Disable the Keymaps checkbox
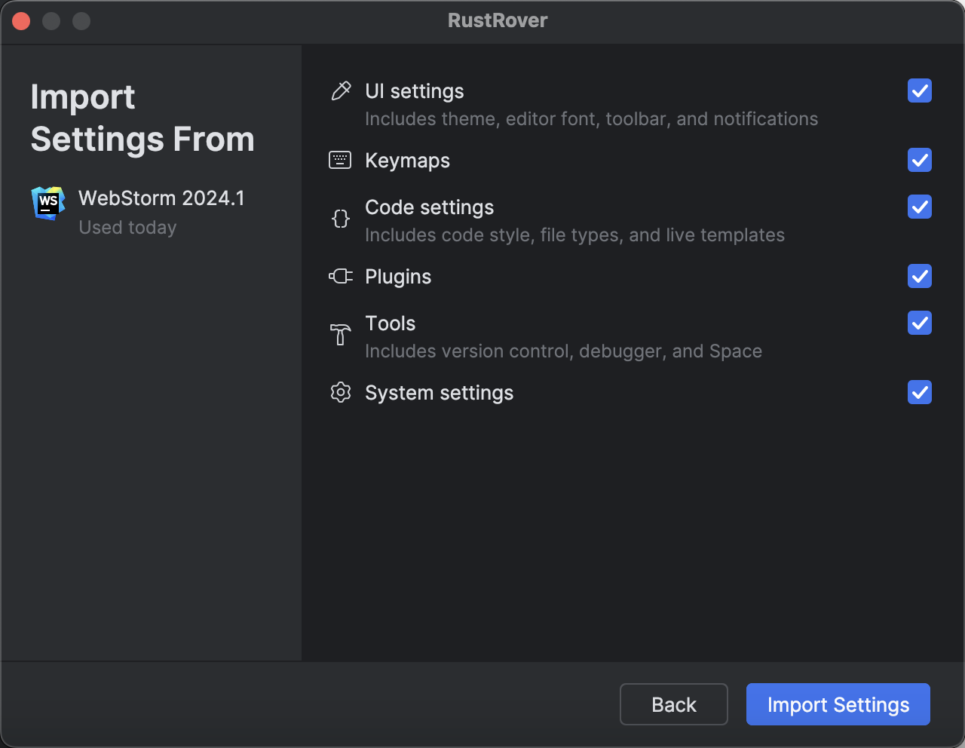The height and width of the screenshot is (748, 965). pos(919,160)
